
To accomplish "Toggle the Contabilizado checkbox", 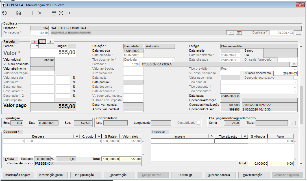I will click(198, 123).
